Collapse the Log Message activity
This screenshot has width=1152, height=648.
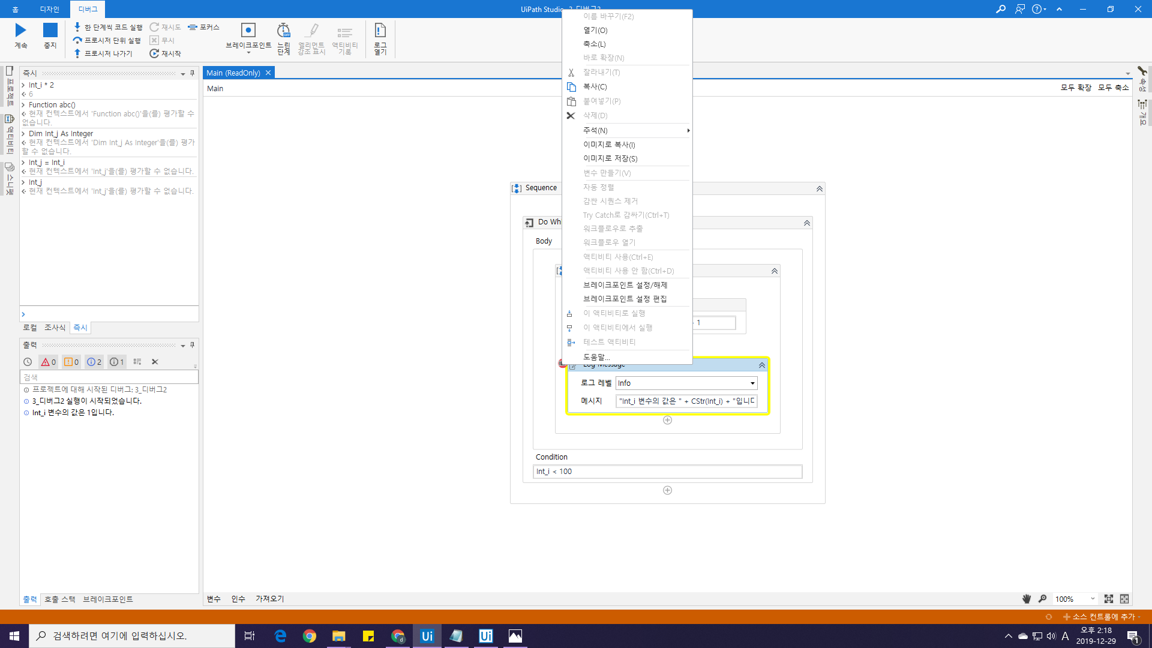coord(761,365)
